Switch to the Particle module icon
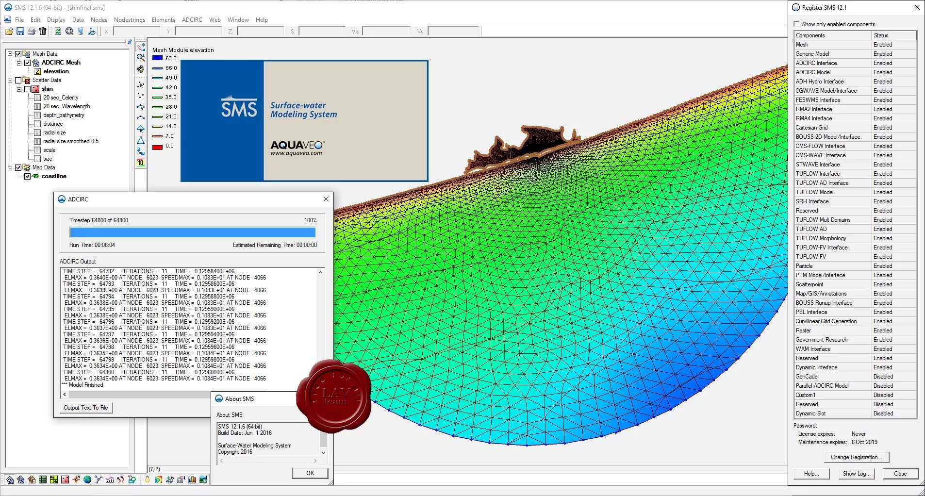The image size is (925, 496). pyautogui.click(x=121, y=479)
